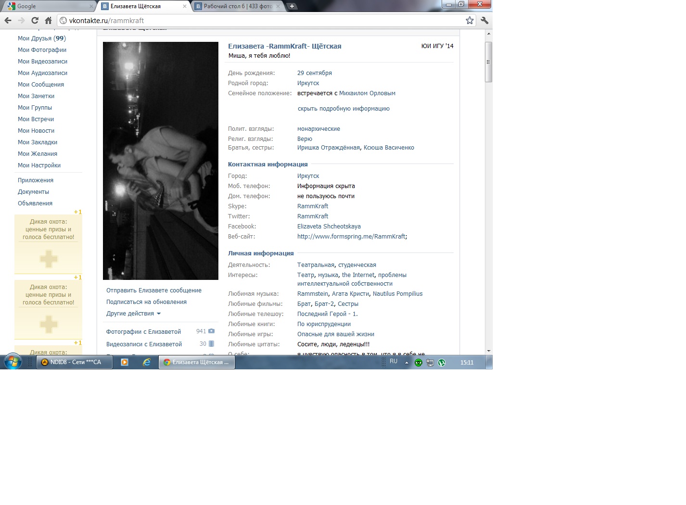The height and width of the screenshot is (505, 686).
Task: Click the page's vertical scrollbar thumb
Action: (489, 62)
